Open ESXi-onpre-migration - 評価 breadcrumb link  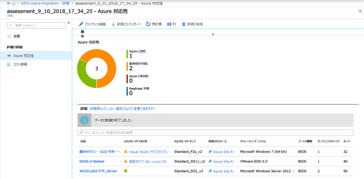45,3
